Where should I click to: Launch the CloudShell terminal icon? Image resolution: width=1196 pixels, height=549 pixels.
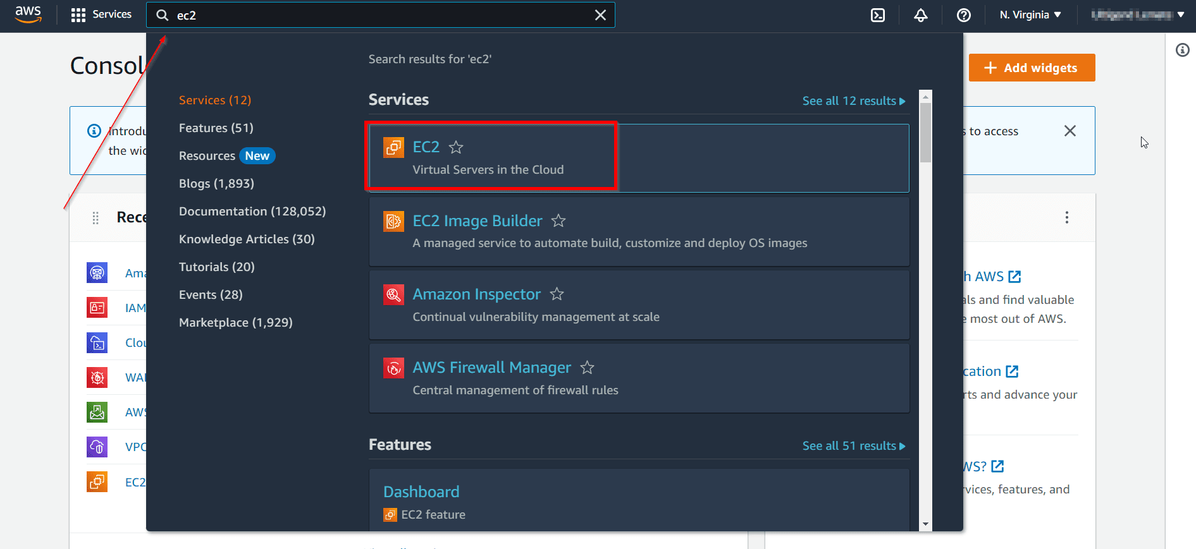(878, 15)
